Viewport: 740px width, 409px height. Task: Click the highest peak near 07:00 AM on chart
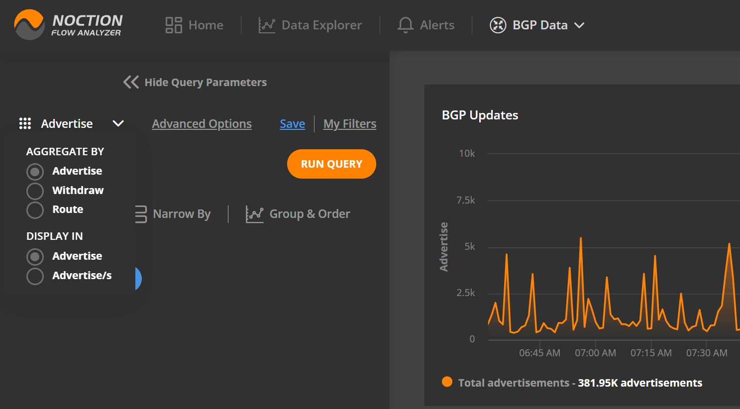click(581, 238)
